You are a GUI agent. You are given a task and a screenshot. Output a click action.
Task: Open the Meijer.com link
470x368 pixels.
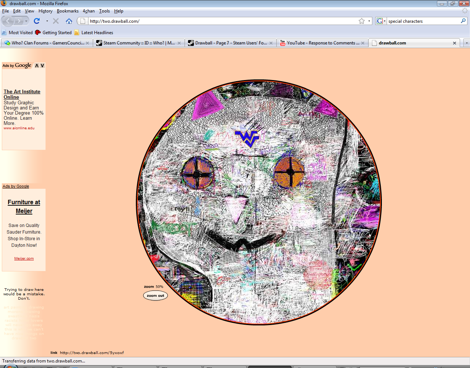[x=24, y=259]
